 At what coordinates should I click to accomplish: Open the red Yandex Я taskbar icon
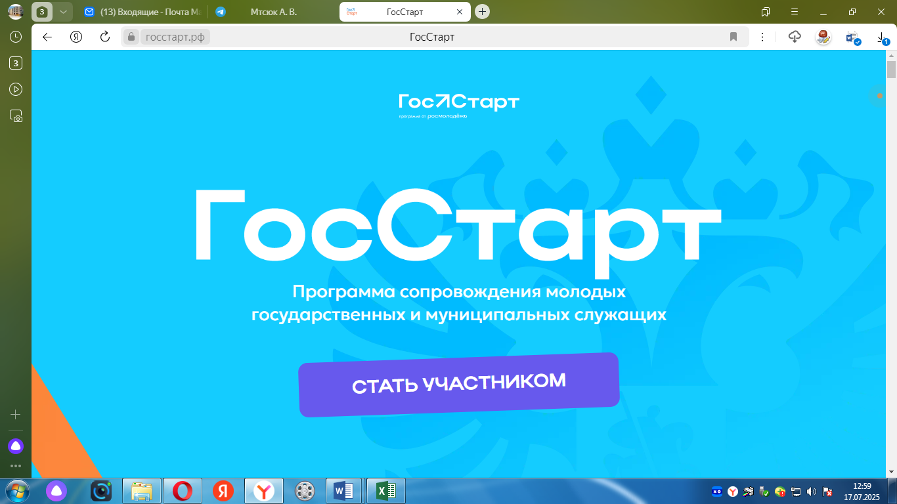pos(223,491)
